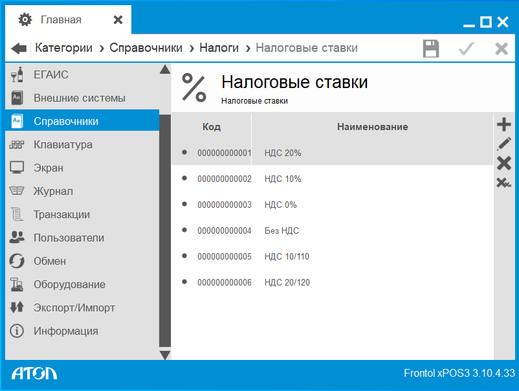This screenshot has width=519, height=391.
Task: Click the floppy disk save icon
Action: 430,49
